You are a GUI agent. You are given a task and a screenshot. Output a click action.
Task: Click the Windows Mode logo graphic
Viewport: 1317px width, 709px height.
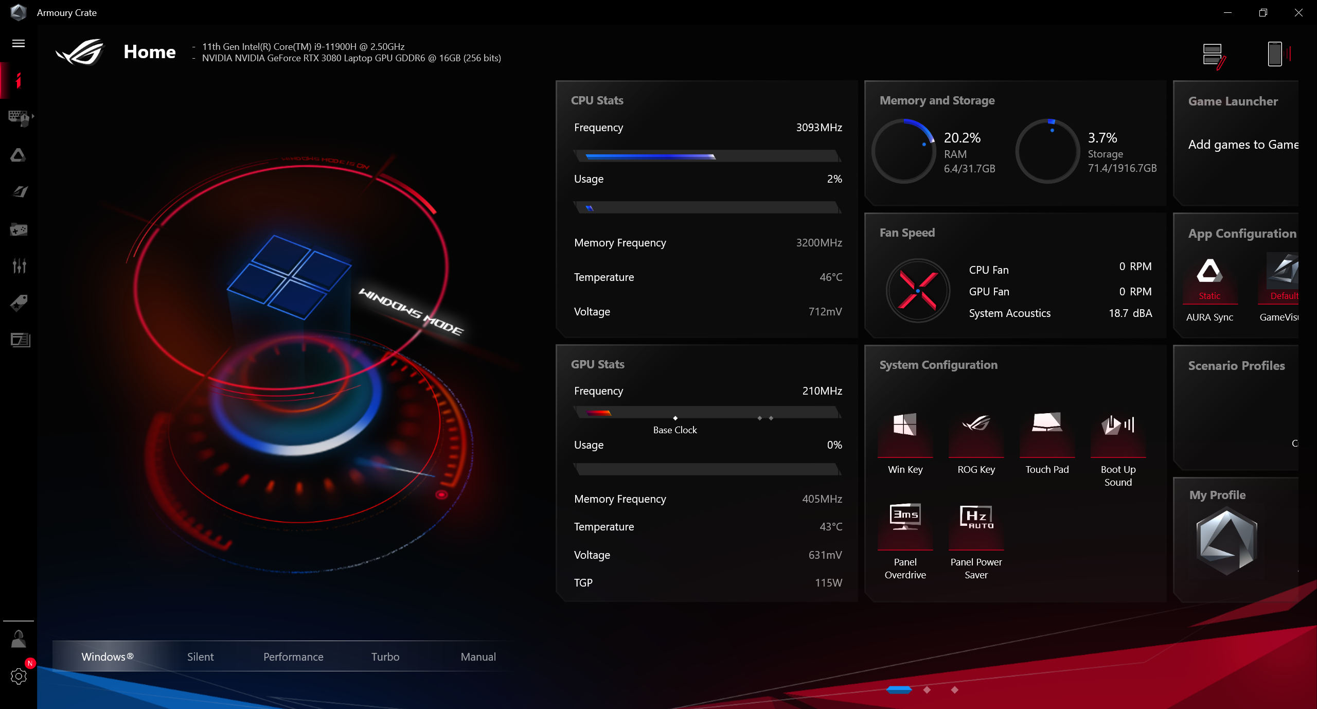coord(290,277)
